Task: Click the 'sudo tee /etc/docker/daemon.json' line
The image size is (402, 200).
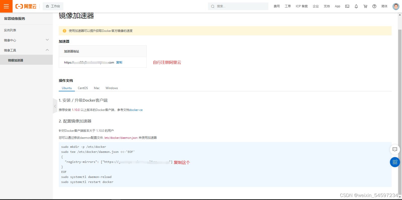Action: (98, 152)
